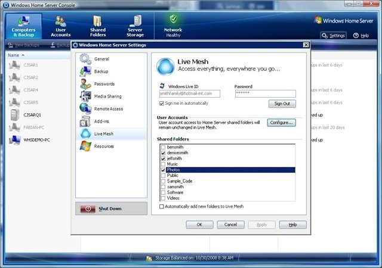Viewport: 382px width, 268px height.
Task: Click the OK button
Action: (x=199, y=225)
